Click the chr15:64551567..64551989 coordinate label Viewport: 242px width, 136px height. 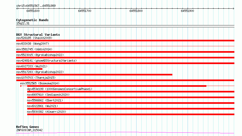(36, 6)
